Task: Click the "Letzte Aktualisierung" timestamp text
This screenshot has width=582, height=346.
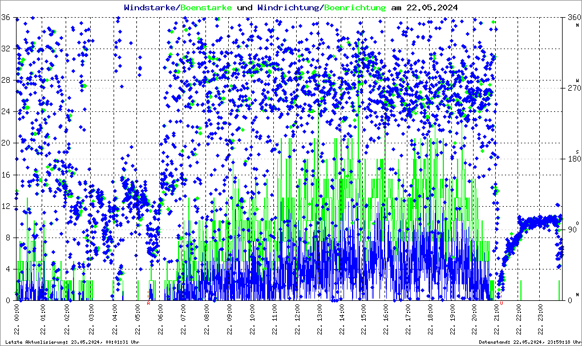Action: [71, 342]
